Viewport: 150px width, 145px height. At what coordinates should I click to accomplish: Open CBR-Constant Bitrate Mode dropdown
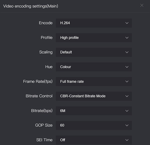tap(93, 96)
